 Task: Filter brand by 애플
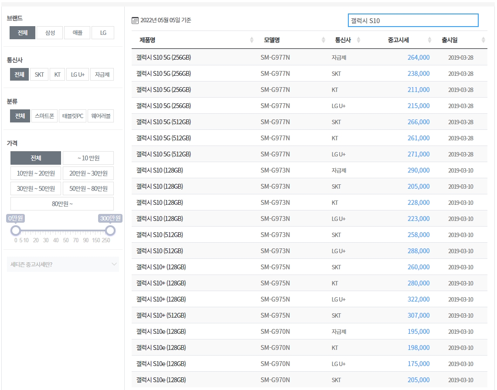click(77, 33)
